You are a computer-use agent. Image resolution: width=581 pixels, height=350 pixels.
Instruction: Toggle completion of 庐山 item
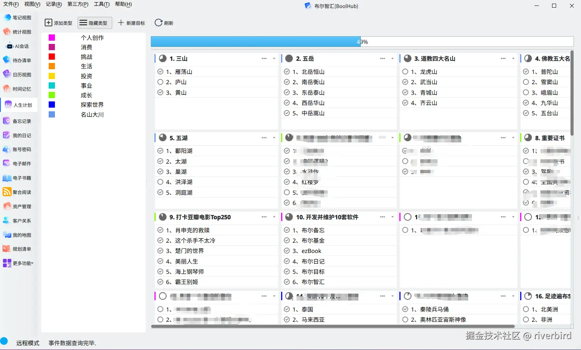point(160,82)
